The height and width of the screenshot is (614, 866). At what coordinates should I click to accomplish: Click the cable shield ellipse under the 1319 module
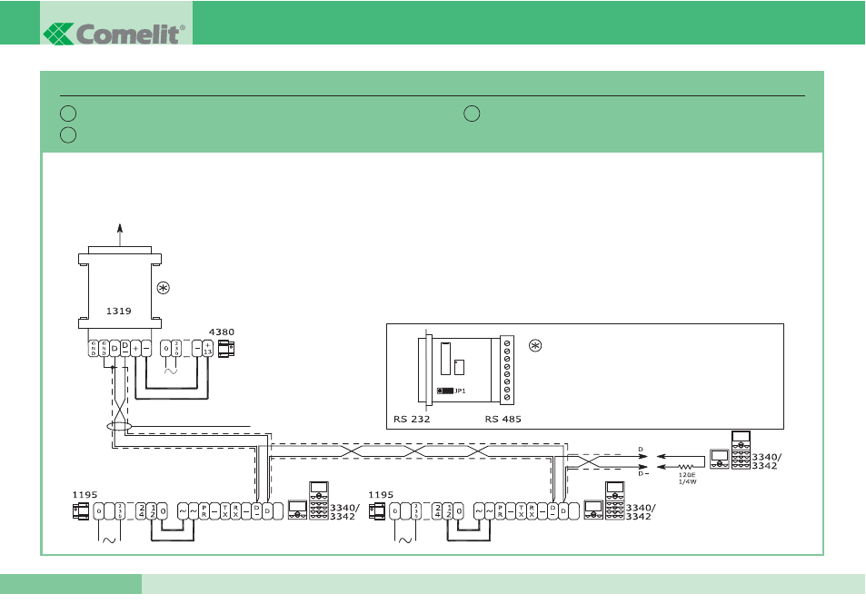(x=119, y=427)
